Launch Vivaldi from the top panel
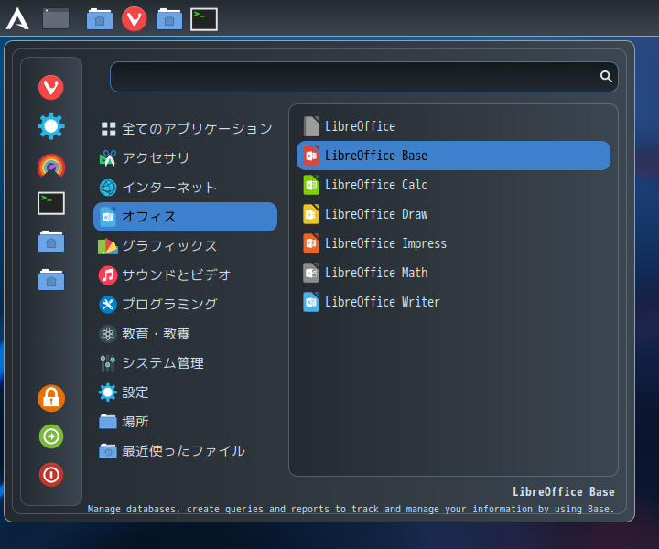659x549 pixels. pos(134,19)
